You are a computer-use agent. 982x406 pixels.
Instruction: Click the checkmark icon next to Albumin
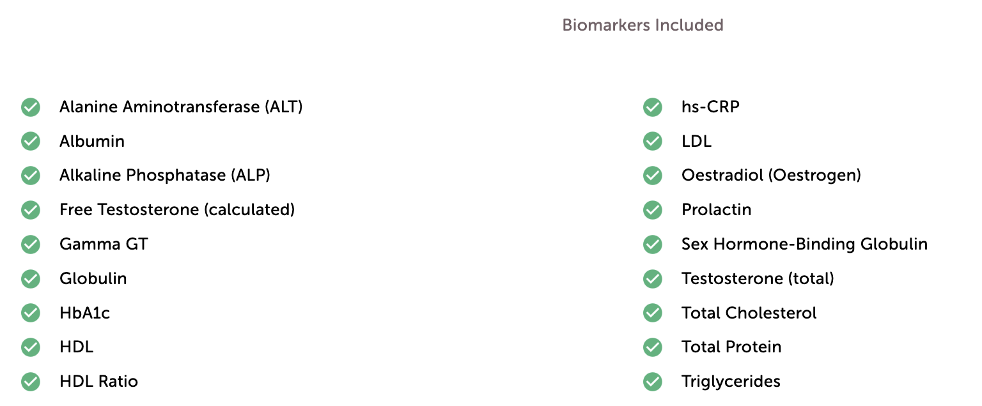pos(31,141)
